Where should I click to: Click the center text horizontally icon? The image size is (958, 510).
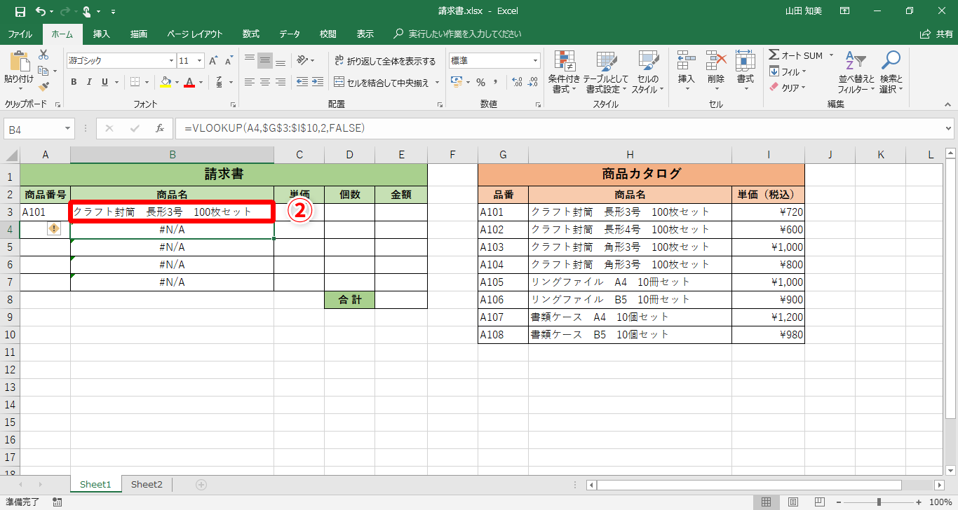tap(264, 82)
